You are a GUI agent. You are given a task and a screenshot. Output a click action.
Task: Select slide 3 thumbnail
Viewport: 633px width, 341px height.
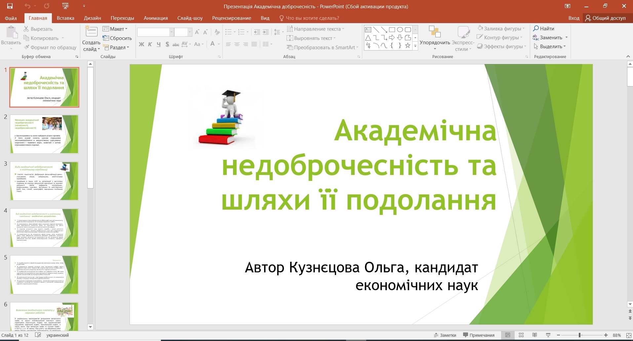(44, 181)
